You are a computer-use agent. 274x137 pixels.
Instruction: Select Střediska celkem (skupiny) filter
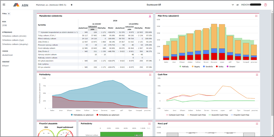(15, 44)
